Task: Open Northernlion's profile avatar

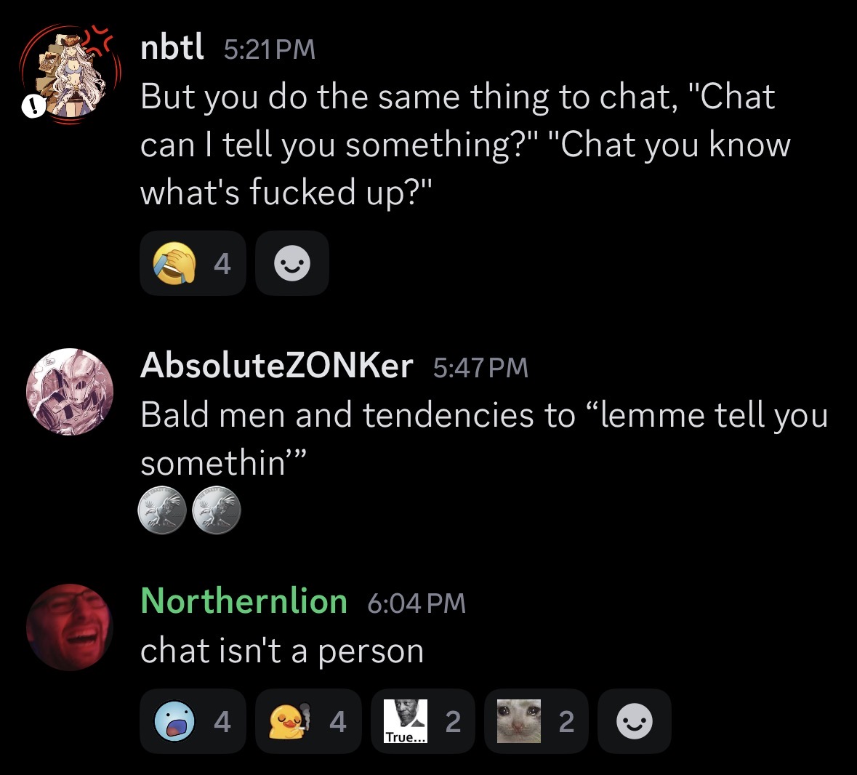Action: [x=70, y=627]
